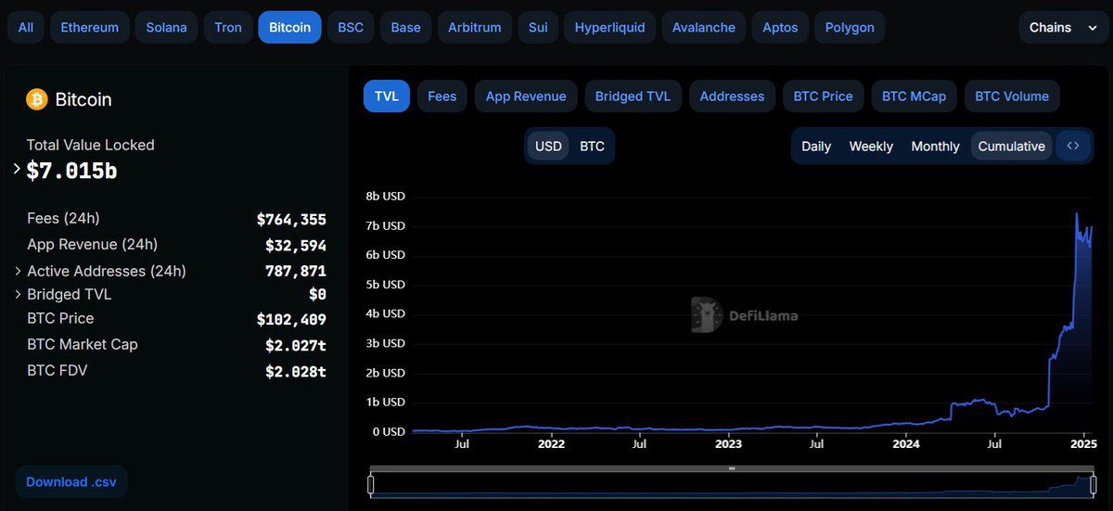Viewport: 1113px width, 511px height.
Task: Open the Avalanche chain page
Action: (x=704, y=28)
